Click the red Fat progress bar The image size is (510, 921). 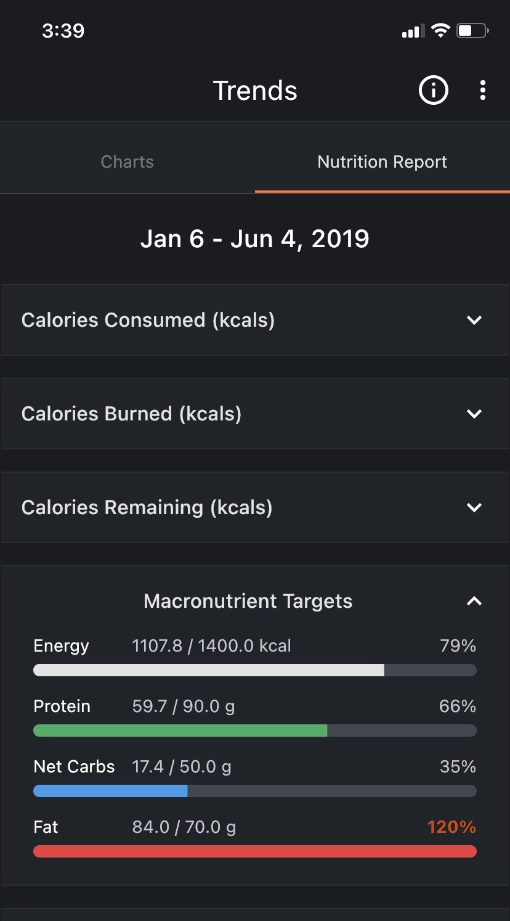click(255, 851)
